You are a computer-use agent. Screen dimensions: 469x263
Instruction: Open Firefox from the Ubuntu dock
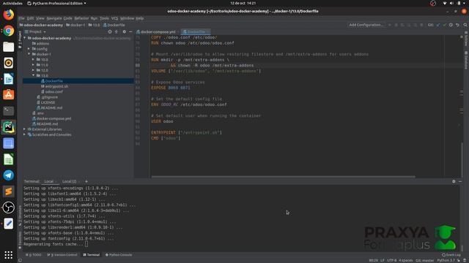[x=8, y=15]
